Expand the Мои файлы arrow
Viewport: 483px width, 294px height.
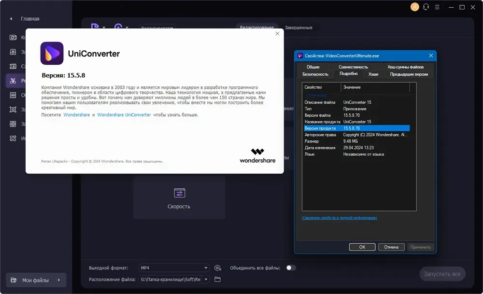59,280
